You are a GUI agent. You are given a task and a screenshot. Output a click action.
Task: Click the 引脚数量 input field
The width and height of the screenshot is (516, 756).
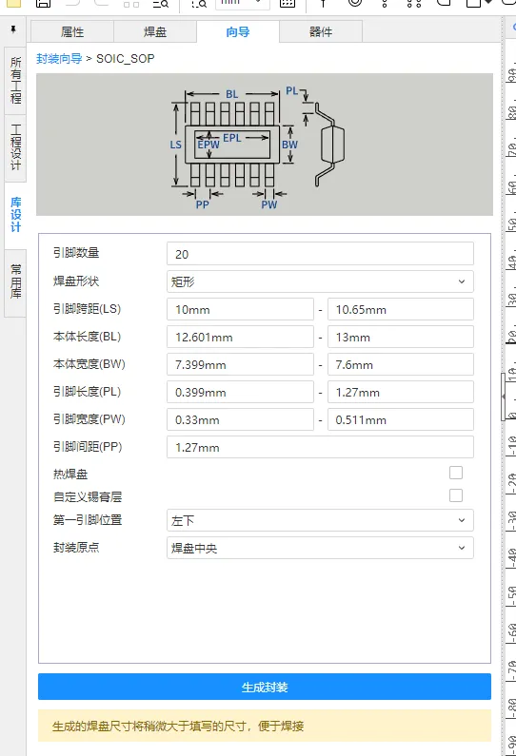point(320,254)
